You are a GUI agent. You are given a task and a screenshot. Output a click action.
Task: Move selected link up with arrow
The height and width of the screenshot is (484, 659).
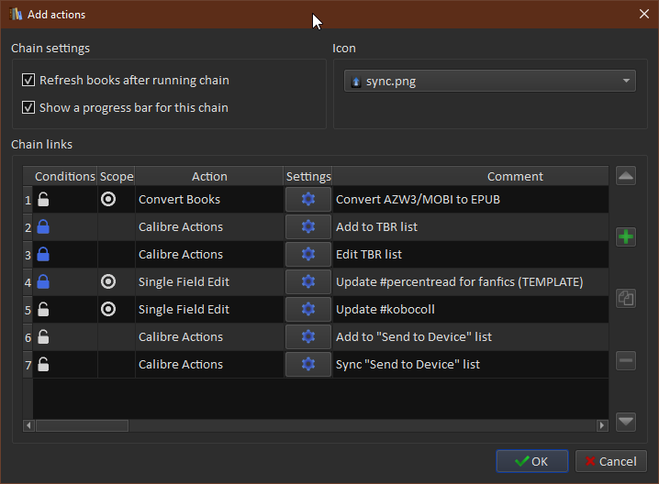tap(626, 176)
